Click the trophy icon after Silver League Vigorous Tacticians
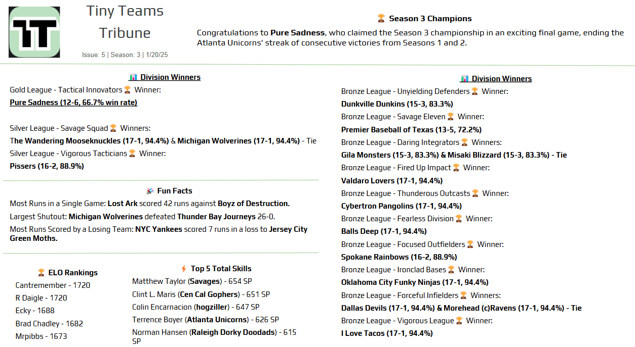635x347 pixels. click(132, 154)
